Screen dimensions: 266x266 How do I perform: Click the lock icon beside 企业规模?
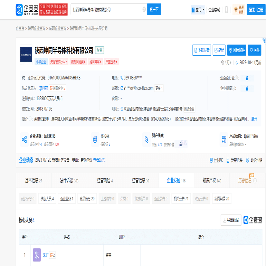247,88
